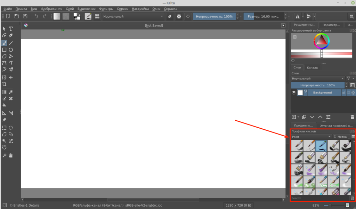Click the Undo arrow in the toolbar

coord(36,16)
